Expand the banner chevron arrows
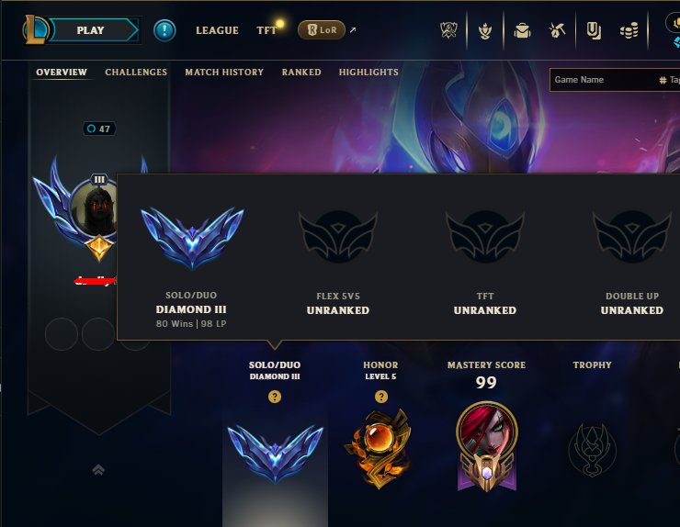This screenshot has width=680, height=527. (x=98, y=470)
